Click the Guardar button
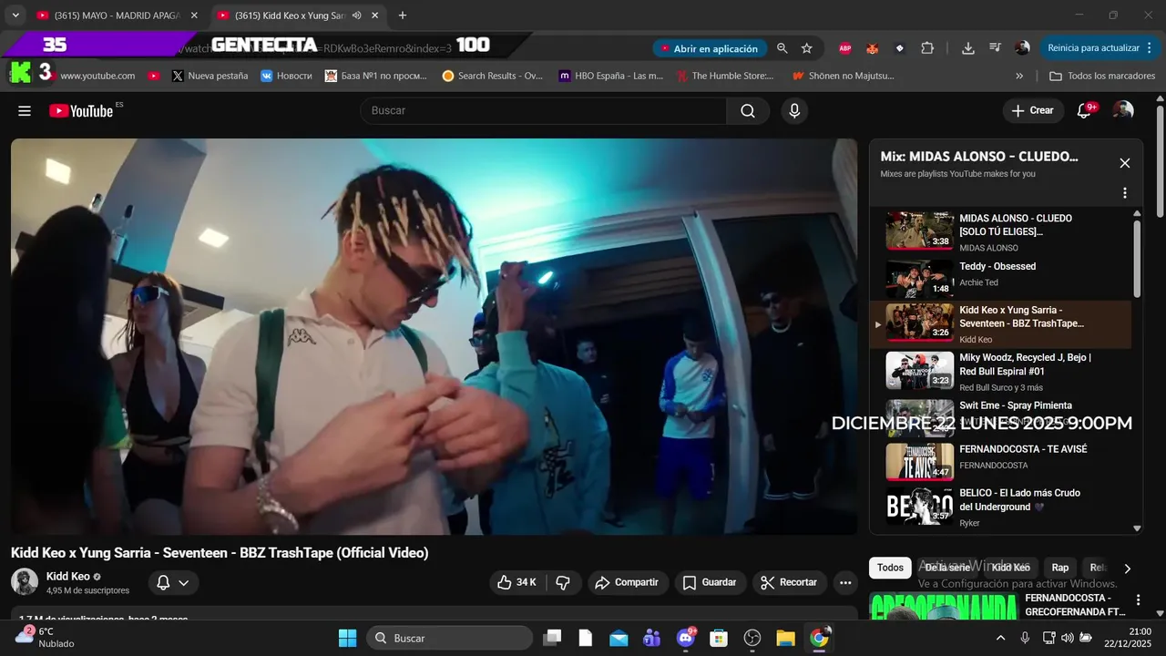This screenshot has width=1166, height=656. (x=710, y=582)
